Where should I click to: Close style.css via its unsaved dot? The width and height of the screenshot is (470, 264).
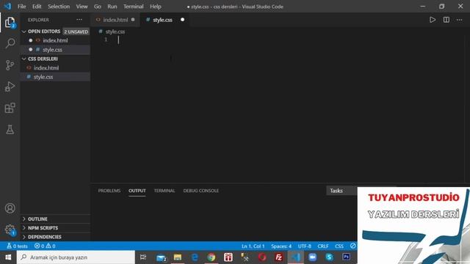coord(182,20)
